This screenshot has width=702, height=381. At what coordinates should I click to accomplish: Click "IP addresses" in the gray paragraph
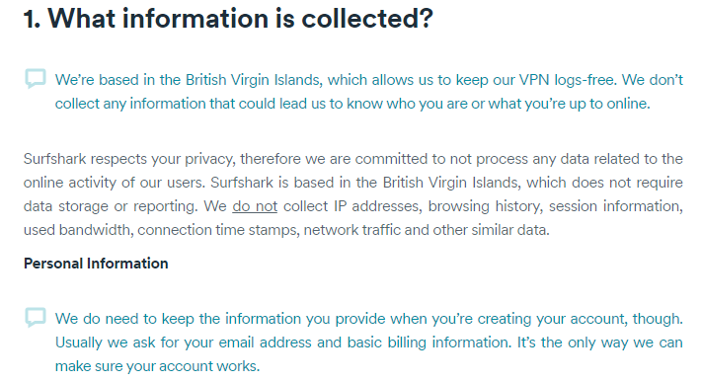point(377,206)
